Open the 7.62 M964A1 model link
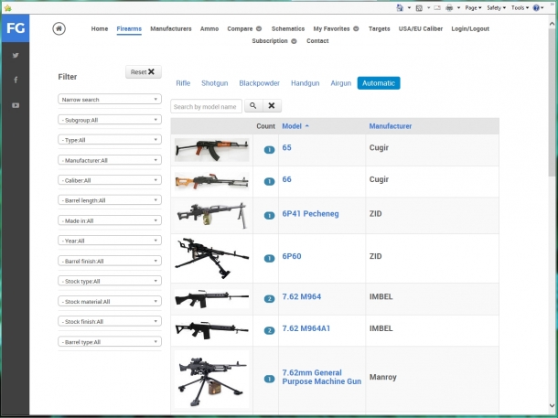Viewport: 558px width, 418px height. coord(306,328)
